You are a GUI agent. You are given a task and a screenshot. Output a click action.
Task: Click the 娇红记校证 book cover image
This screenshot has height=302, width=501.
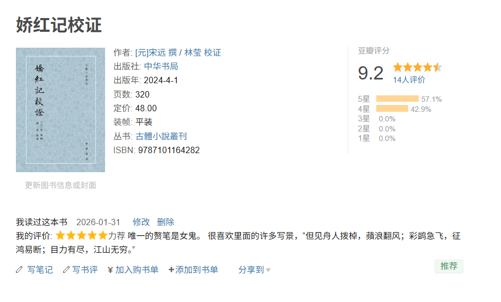pyautogui.click(x=61, y=110)
